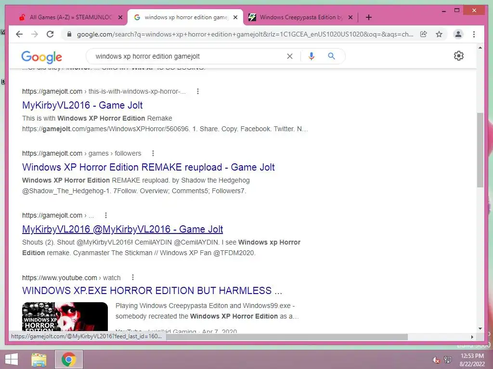Click Chrome icon in taskbar
This screenshot has width=493, height=369.
[x=69, y=359]
